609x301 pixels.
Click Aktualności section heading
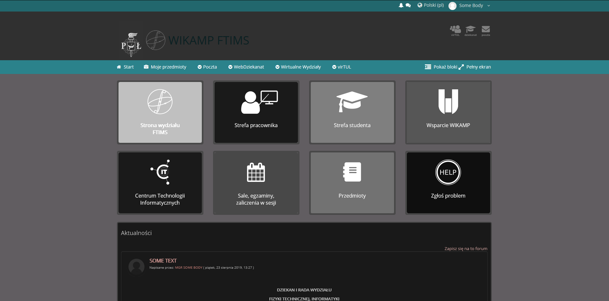136,233
